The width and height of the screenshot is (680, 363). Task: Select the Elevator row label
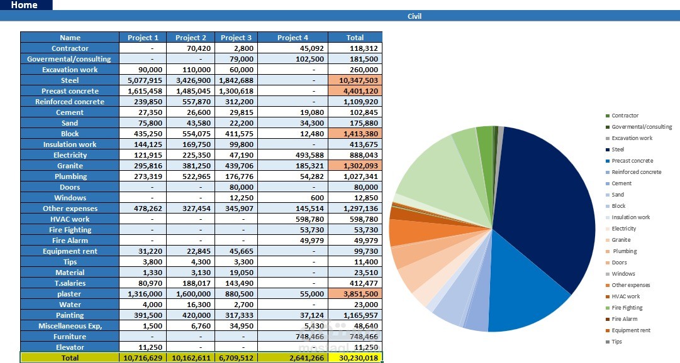tap(70, 347)
